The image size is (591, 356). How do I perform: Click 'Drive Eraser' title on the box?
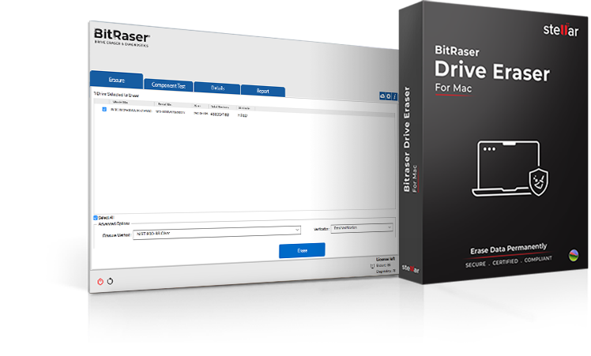[492, 70]
